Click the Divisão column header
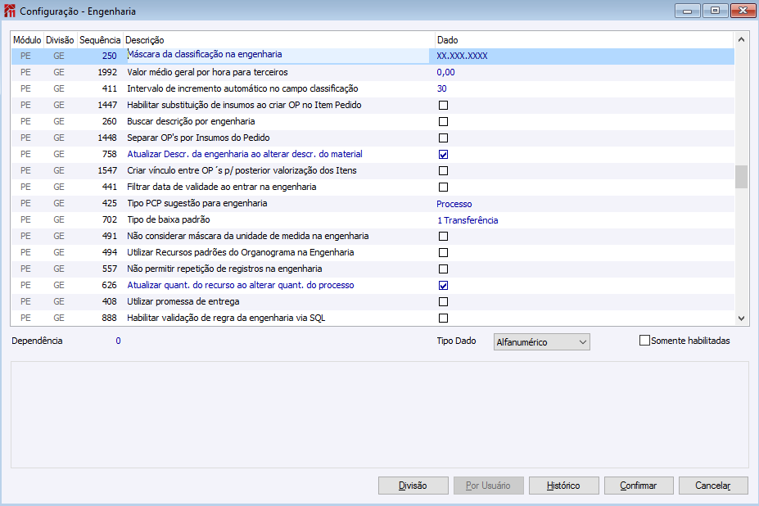 (60, 40)
